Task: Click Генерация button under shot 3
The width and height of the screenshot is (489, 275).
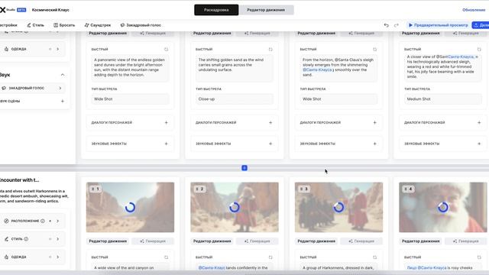Action: 361,241
